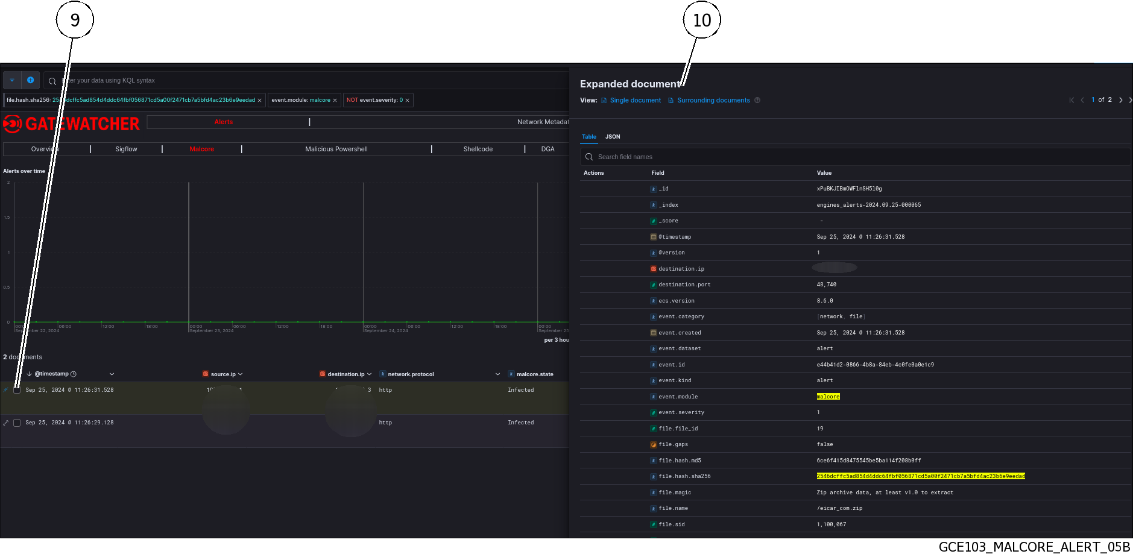This screenshot has height=557, width=1133.
Task: Click the GATEWATCHER logo
Action: pos(72,124)
